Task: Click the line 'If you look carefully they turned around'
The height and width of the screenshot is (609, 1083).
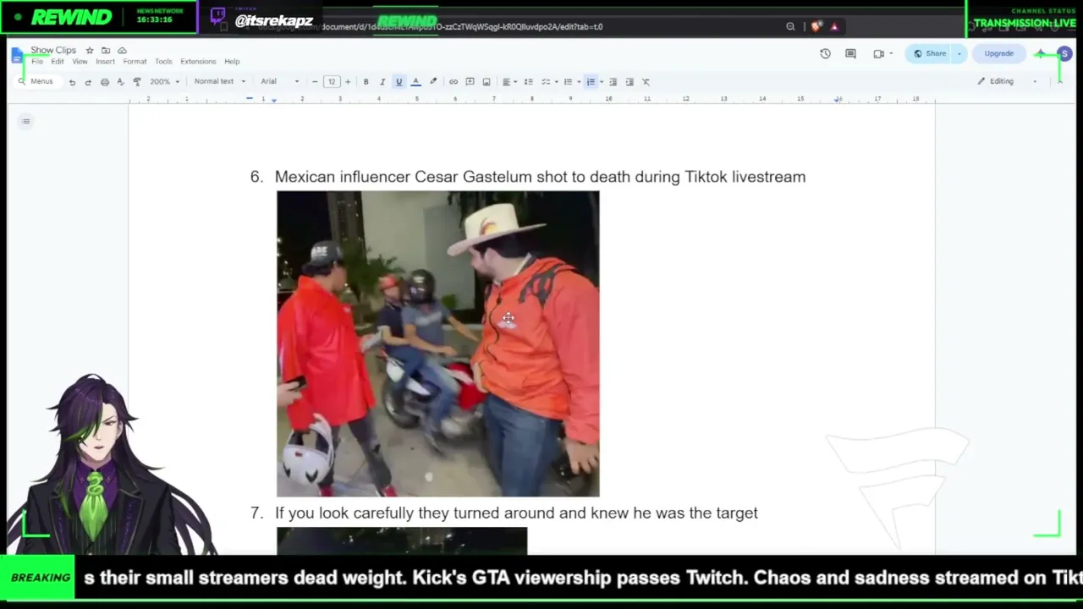Action: (516, 513)
